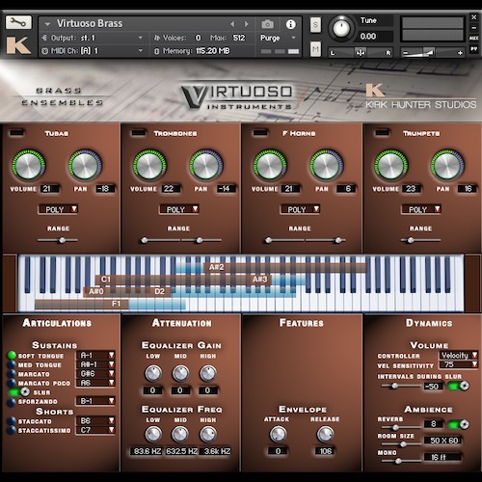482x482 pixels.
Task: Open Marcato keyswitch G#6 dropdown
Action: coord(95,374)
